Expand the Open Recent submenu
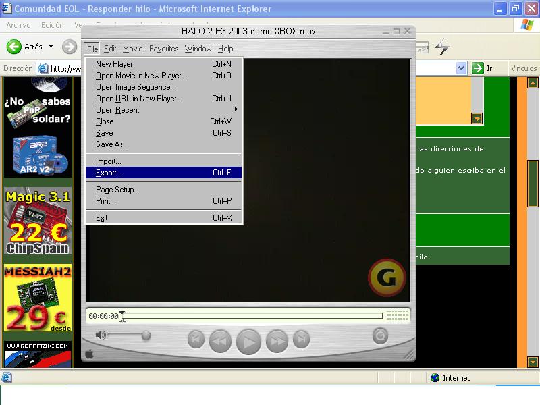 (x=163, y=110)
